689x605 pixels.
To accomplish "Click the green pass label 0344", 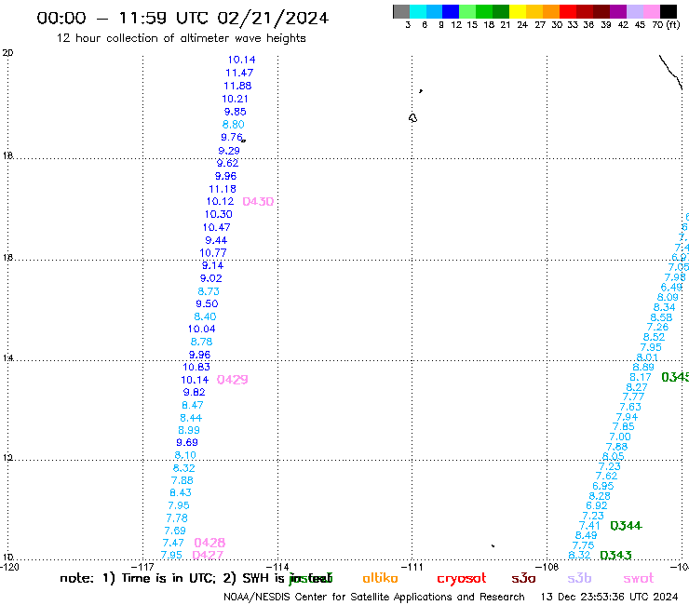I will (627, 526).
